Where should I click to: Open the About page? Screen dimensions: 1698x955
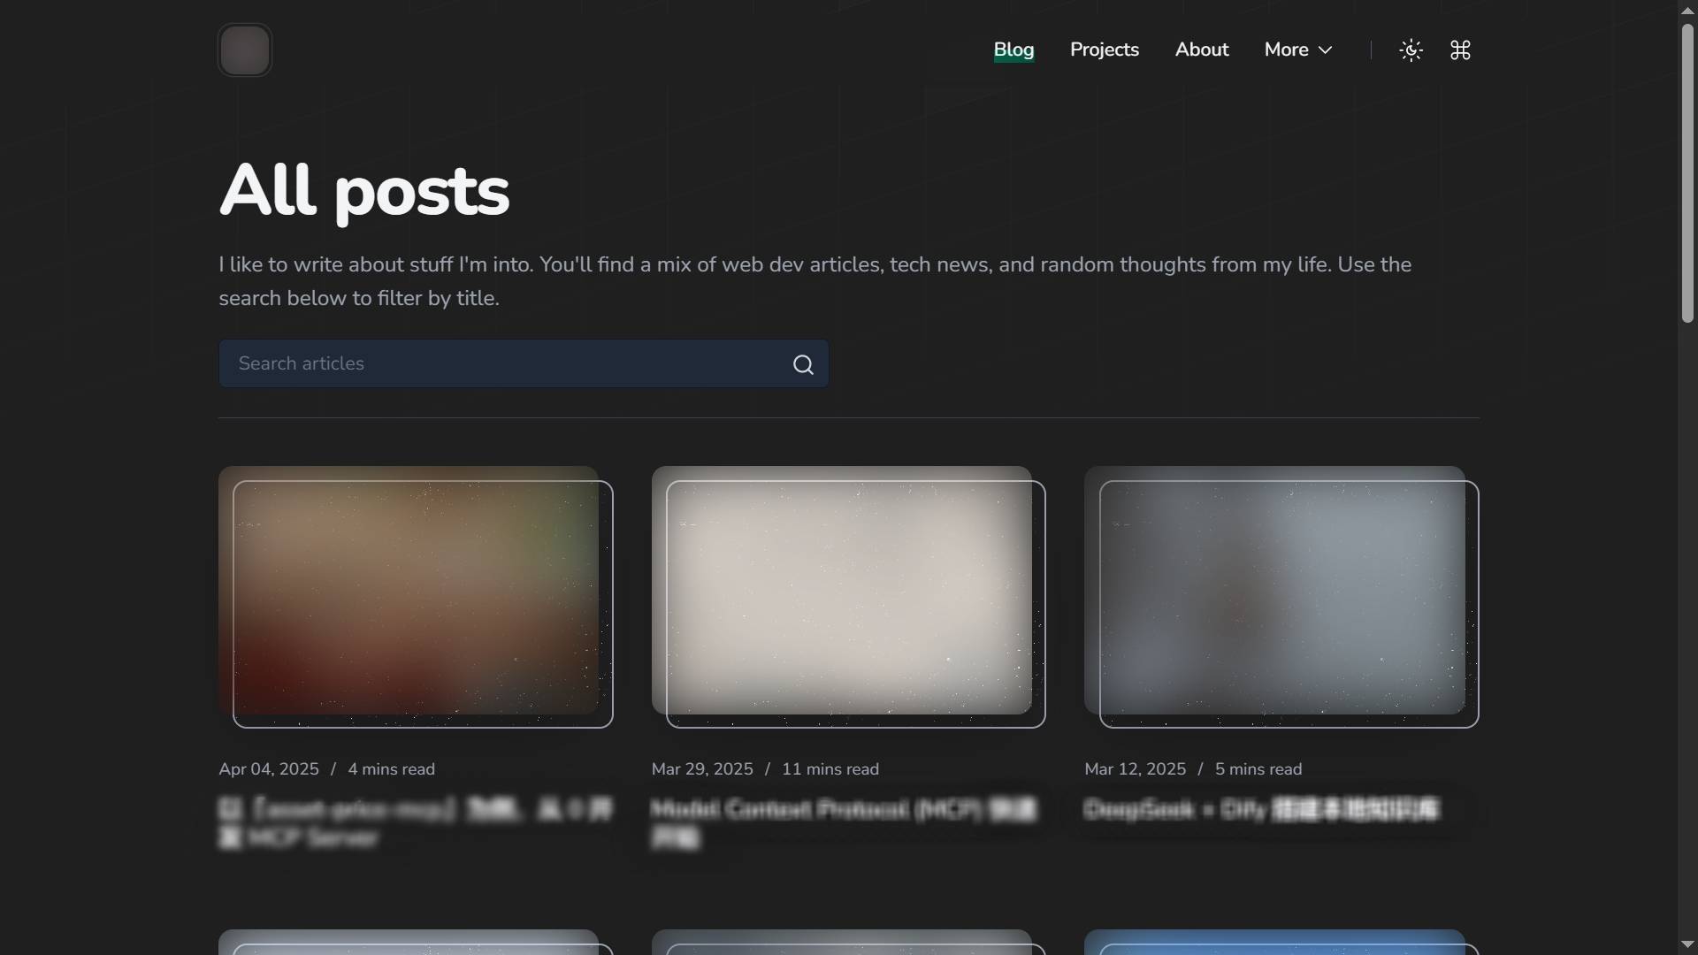tap(1202, 50)
